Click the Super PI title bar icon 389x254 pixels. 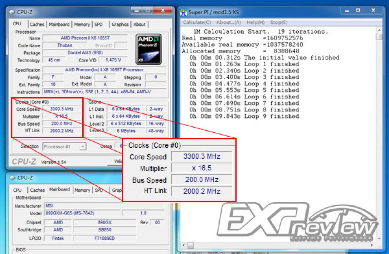click(184, 12)
